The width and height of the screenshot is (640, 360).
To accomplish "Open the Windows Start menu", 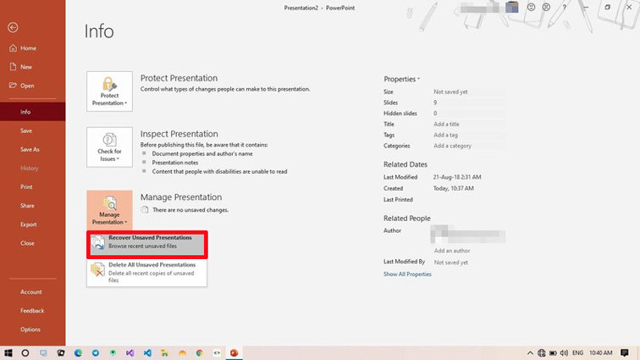I will tap(8, 352).
